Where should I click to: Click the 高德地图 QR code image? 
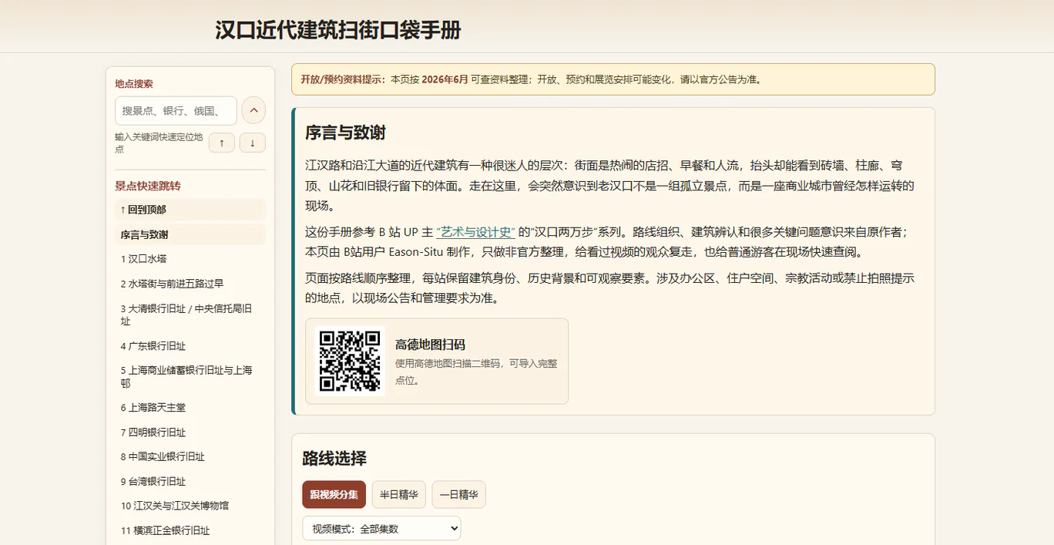351,361
